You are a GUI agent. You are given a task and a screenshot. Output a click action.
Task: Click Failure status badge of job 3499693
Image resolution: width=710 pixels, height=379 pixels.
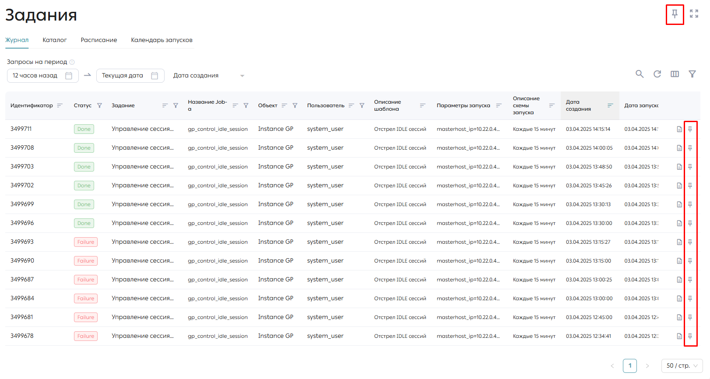[x=86, y=242]
